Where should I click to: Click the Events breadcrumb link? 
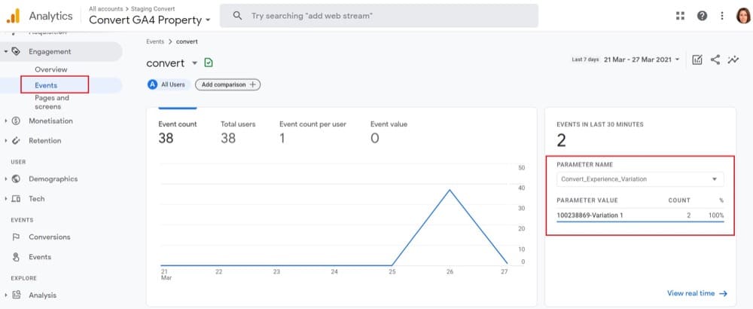point(155,41)
